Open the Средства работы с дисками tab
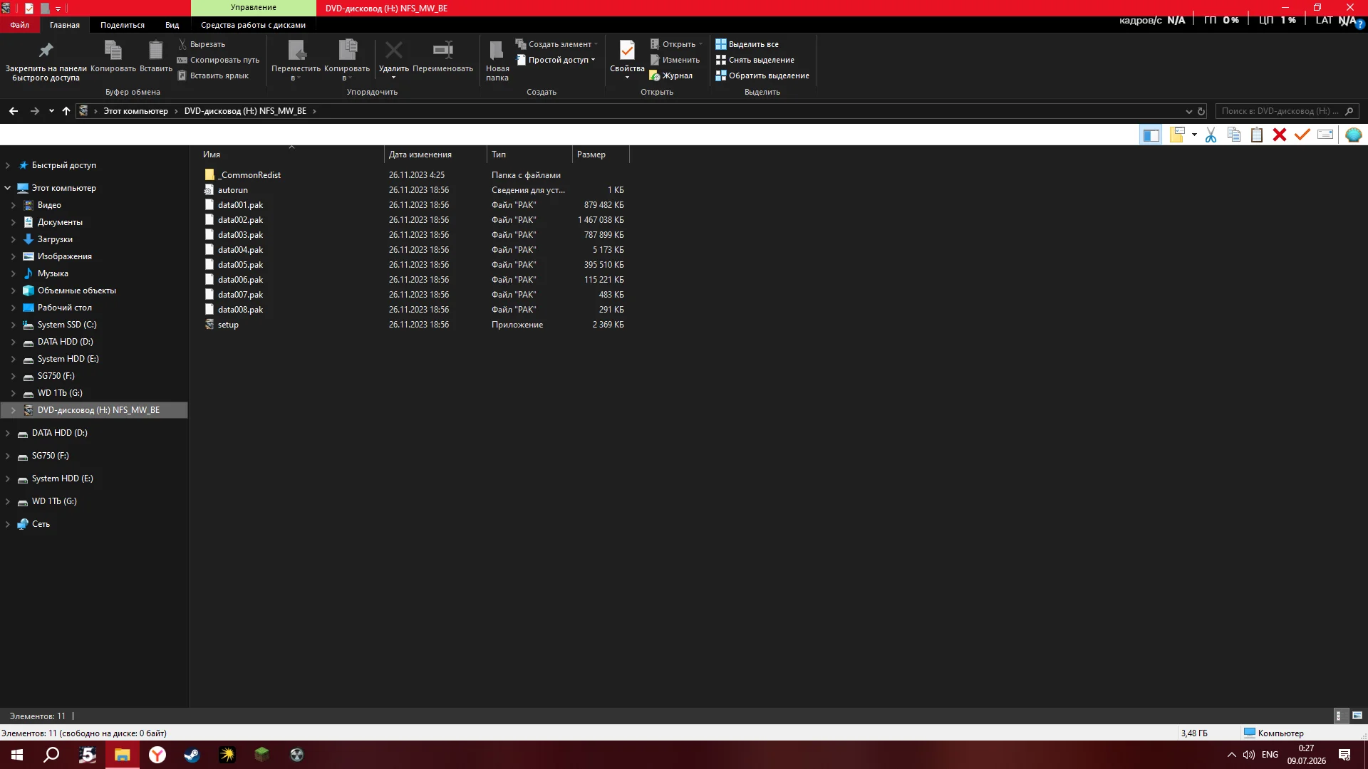 [253, 25]
